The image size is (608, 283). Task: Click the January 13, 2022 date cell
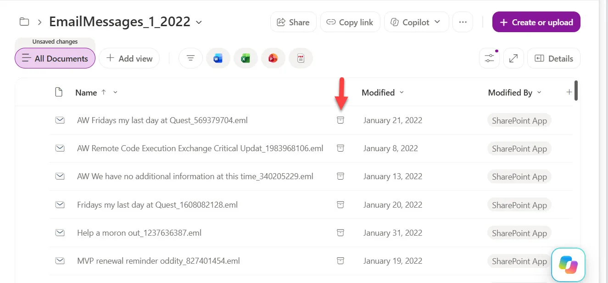coord(393,176)
